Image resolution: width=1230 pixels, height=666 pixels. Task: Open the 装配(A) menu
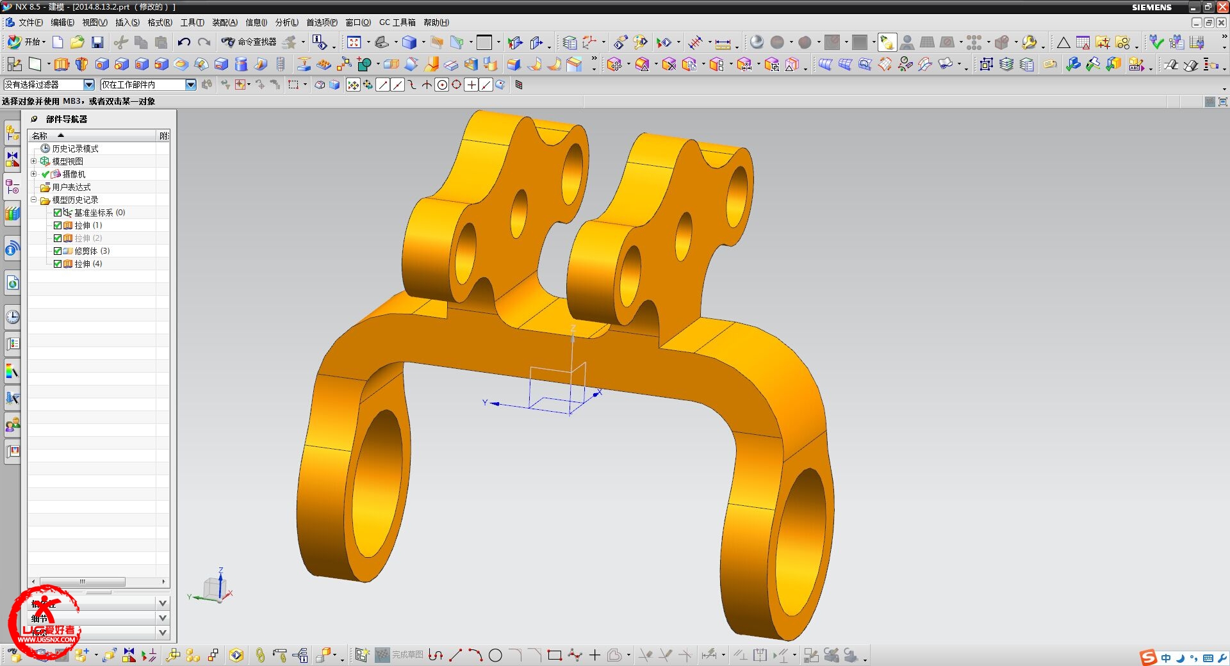(224, 22)
